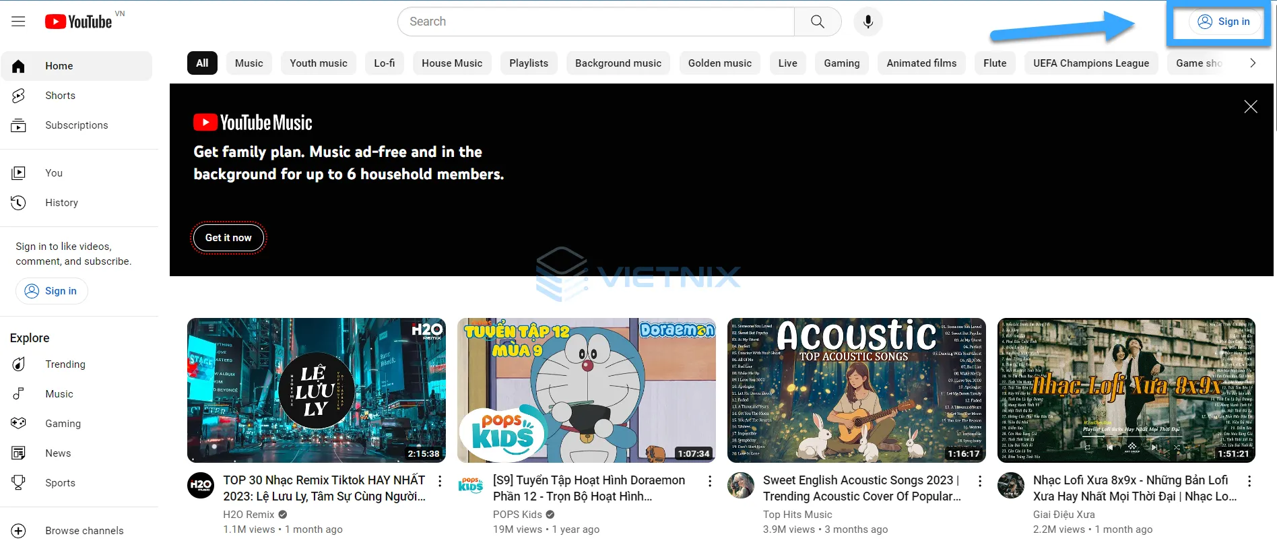Show more category chips with right arrow
1277x549 pixels.
point(1253,63)
